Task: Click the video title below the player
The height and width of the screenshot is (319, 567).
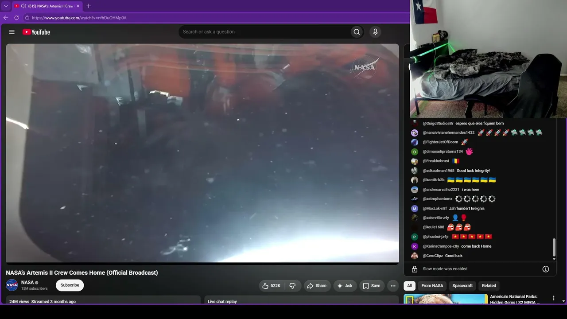Action: 82,273
